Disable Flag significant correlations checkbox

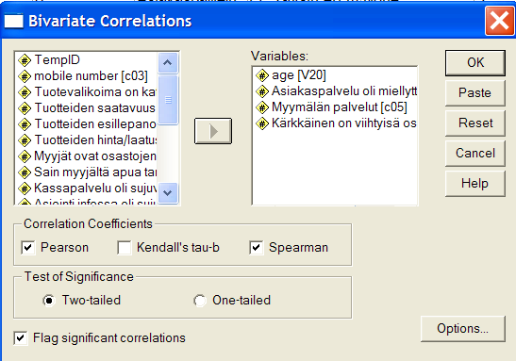point(21,338)
